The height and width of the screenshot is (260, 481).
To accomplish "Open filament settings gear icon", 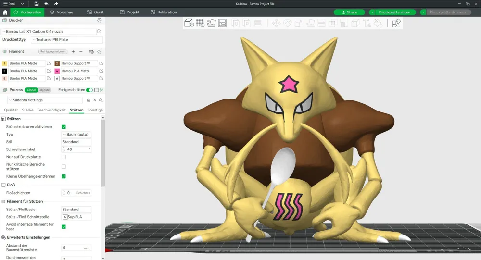I will pos(100,51).
